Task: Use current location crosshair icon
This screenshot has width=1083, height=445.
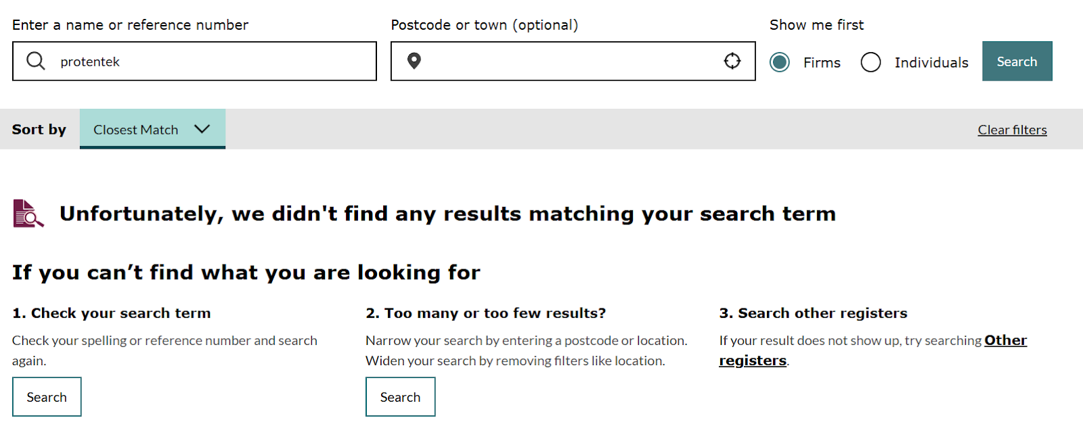Action: tap(732, 61)
